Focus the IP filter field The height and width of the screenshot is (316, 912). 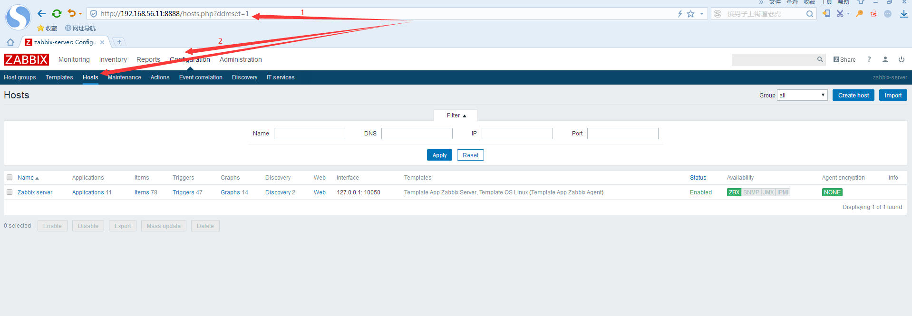click(517, 134)
